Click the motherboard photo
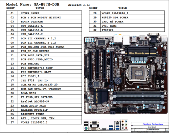169x133 pixels. pos(126,74)
